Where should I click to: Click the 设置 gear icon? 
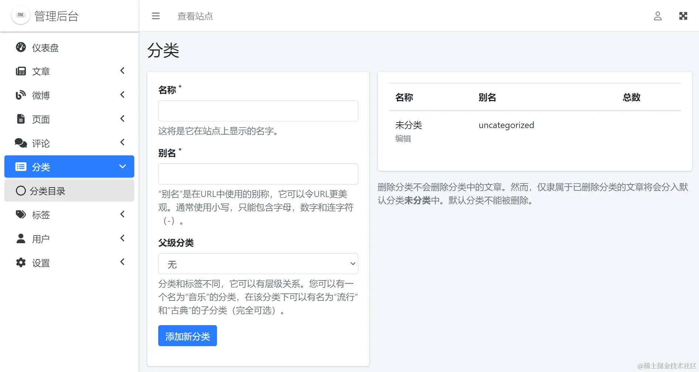(x=21, y=262)
